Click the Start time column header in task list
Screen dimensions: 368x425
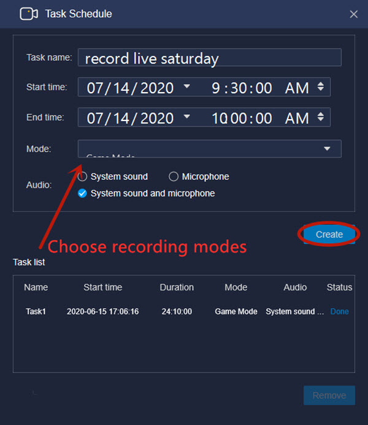[103, 287]
